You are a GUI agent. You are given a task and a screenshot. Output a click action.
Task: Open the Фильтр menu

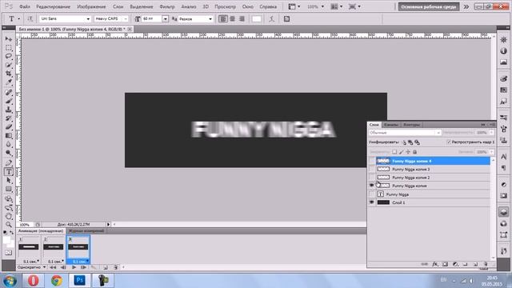[x=167, y=6]
